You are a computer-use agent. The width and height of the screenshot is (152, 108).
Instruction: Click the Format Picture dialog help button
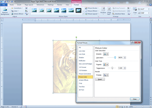[x=132, y=42]
